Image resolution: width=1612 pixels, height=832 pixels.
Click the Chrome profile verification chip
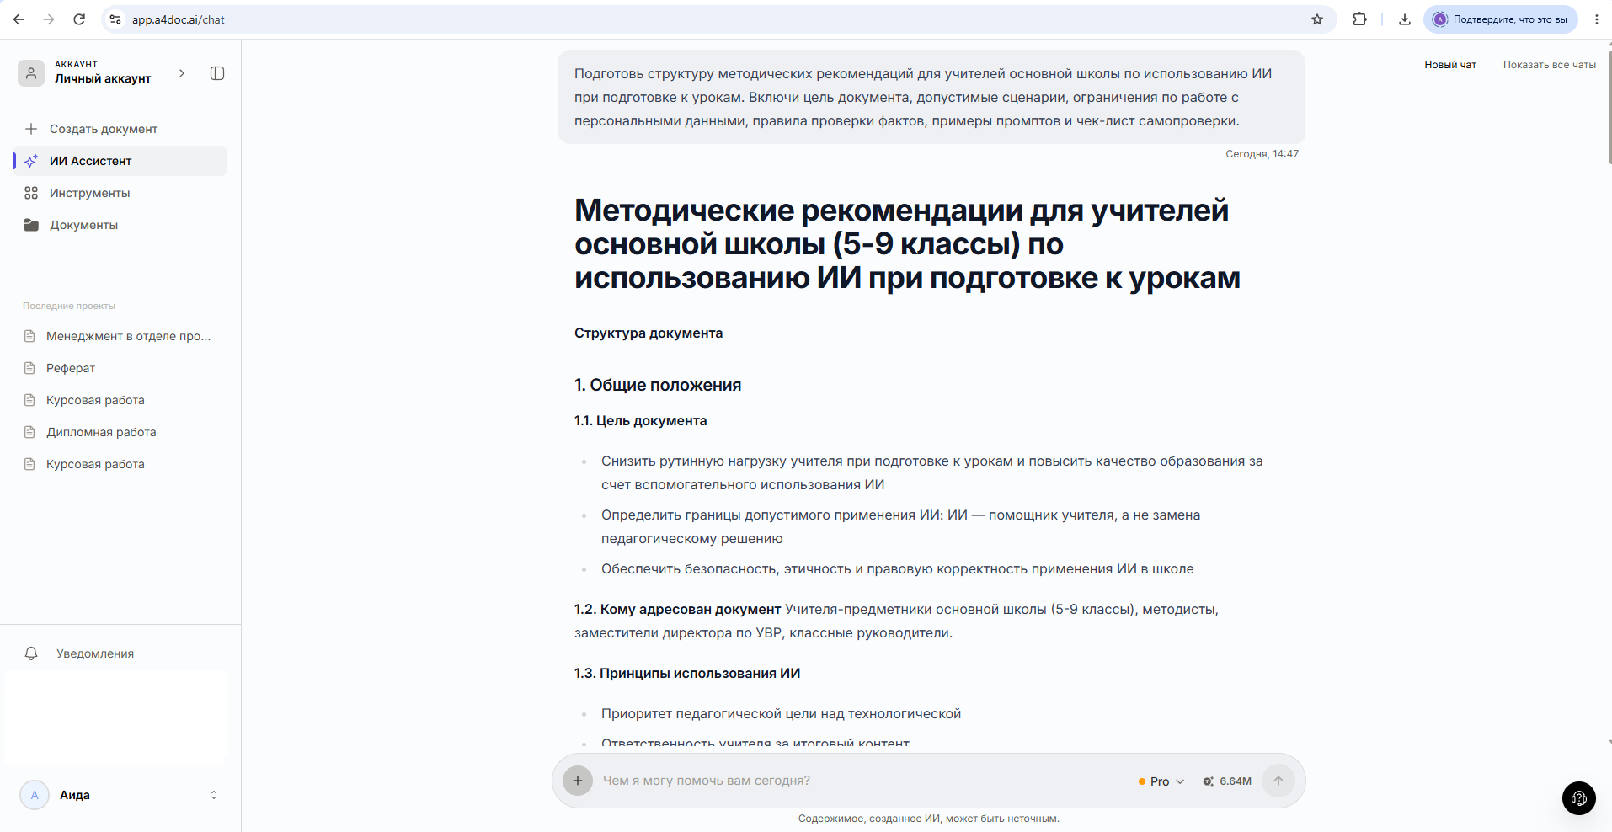tap(1501, 19)
